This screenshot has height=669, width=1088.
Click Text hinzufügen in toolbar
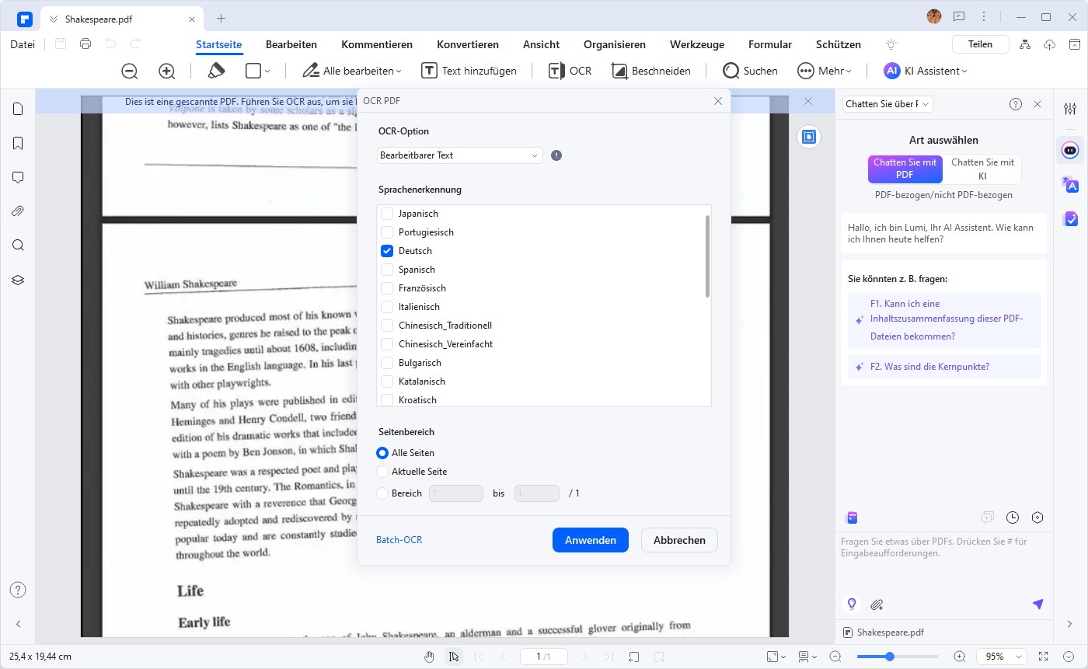(x=469, y=71)
